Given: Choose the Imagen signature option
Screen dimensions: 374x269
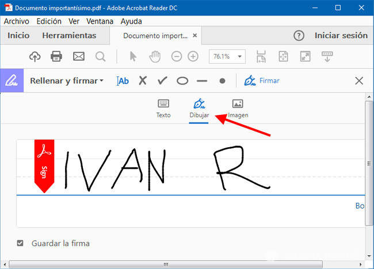Looking at the screenshot, I should tap(238, 109).
